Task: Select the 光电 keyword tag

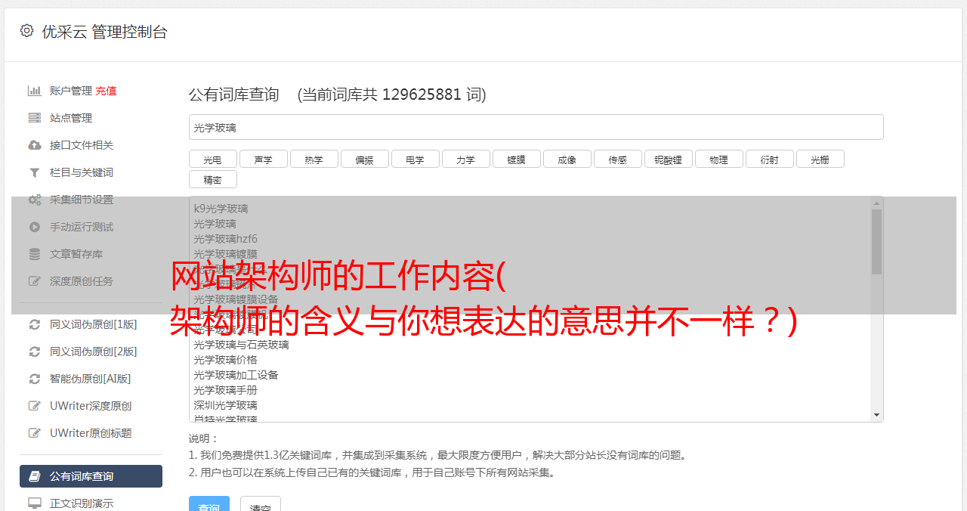Action: tap(212, 159)
